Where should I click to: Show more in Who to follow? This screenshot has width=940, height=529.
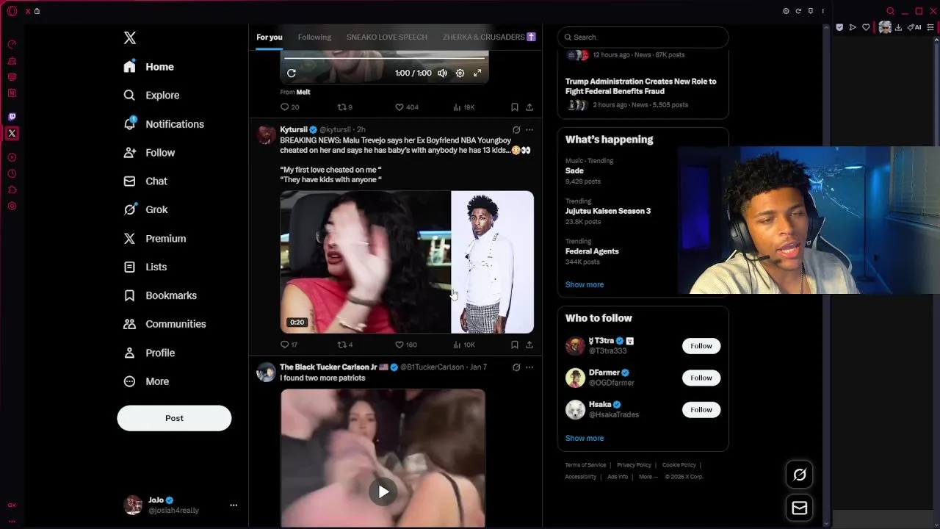(x=585, y=438)
